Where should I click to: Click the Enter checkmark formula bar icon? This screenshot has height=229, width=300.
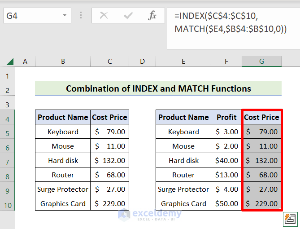tap(128, 16)
